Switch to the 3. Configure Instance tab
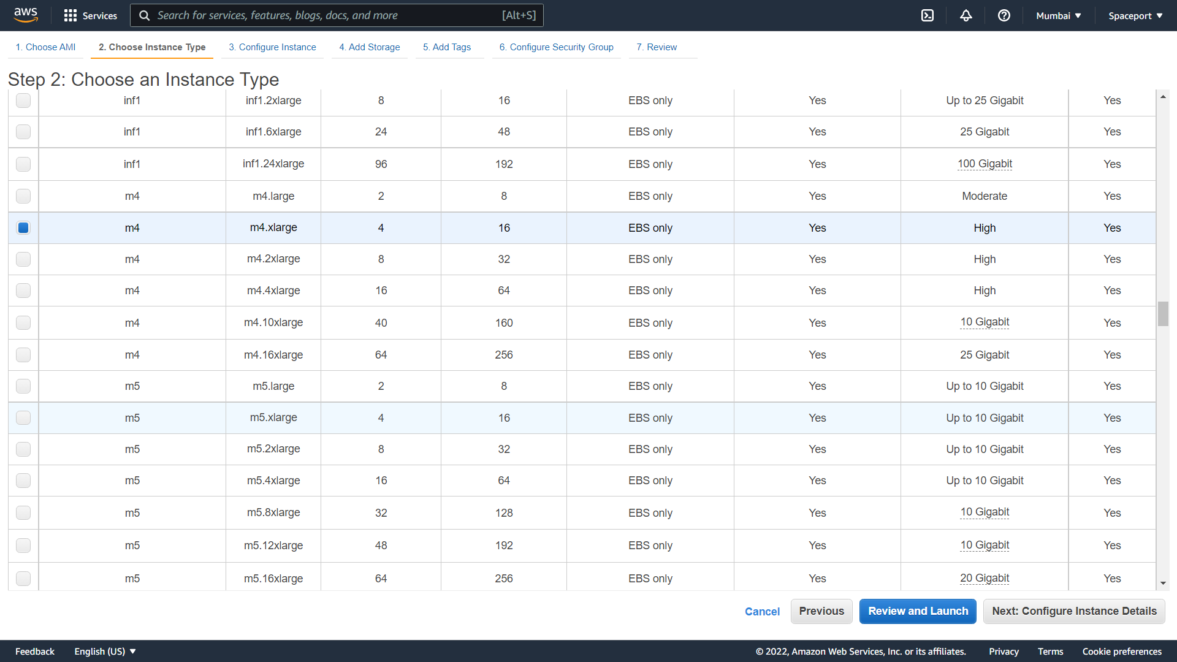The height and width of the screenshot is (662, 1177). coord(272,47)
